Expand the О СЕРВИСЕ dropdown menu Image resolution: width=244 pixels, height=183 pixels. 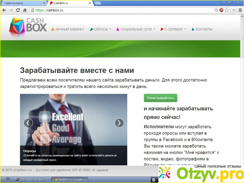click(173, 29)
